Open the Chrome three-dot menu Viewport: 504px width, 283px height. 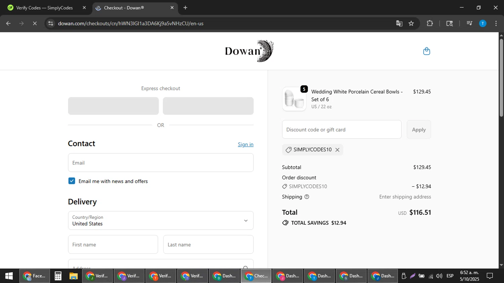[496, 23]
